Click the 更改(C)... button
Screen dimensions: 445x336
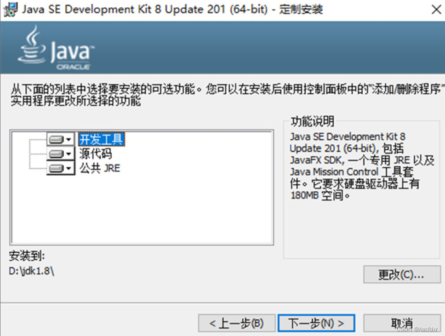(x=402, y=274)
